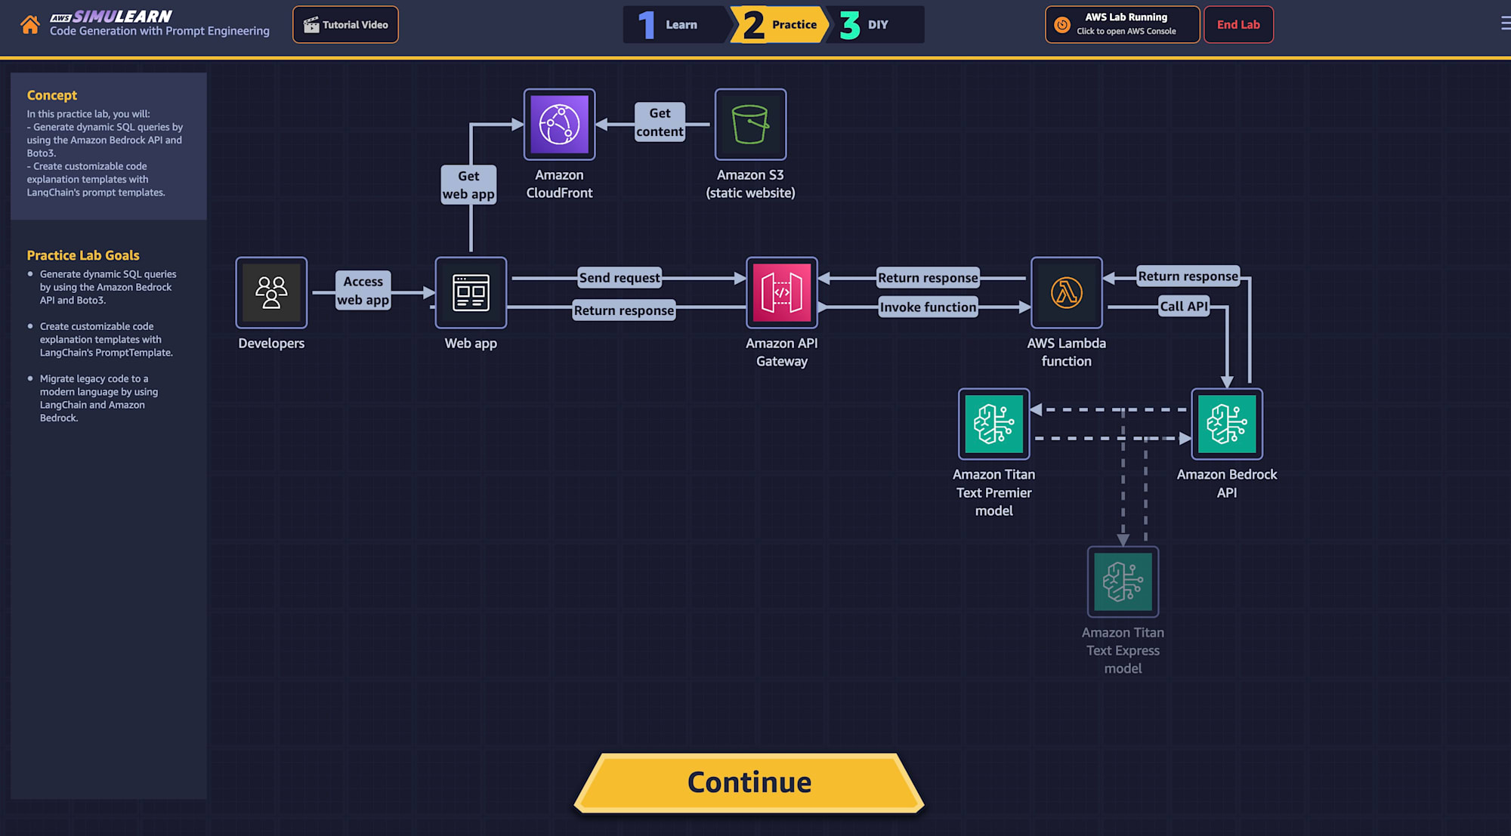The width and height of the screenshot is (1511, 836).
Task: Select the Practice step tab
Action: [780, 25]
